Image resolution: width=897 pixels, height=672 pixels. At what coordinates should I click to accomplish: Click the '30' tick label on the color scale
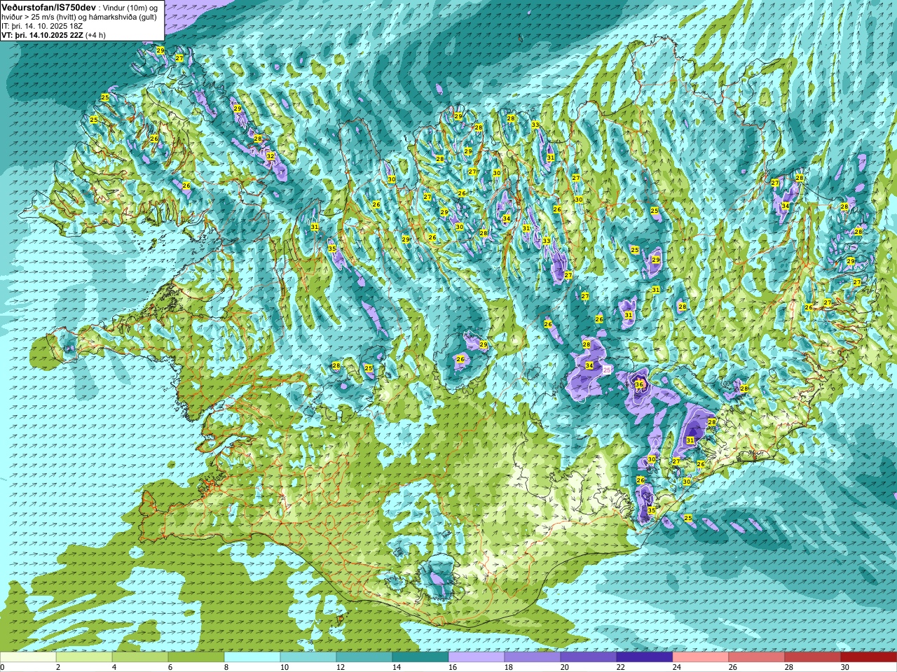844,667
